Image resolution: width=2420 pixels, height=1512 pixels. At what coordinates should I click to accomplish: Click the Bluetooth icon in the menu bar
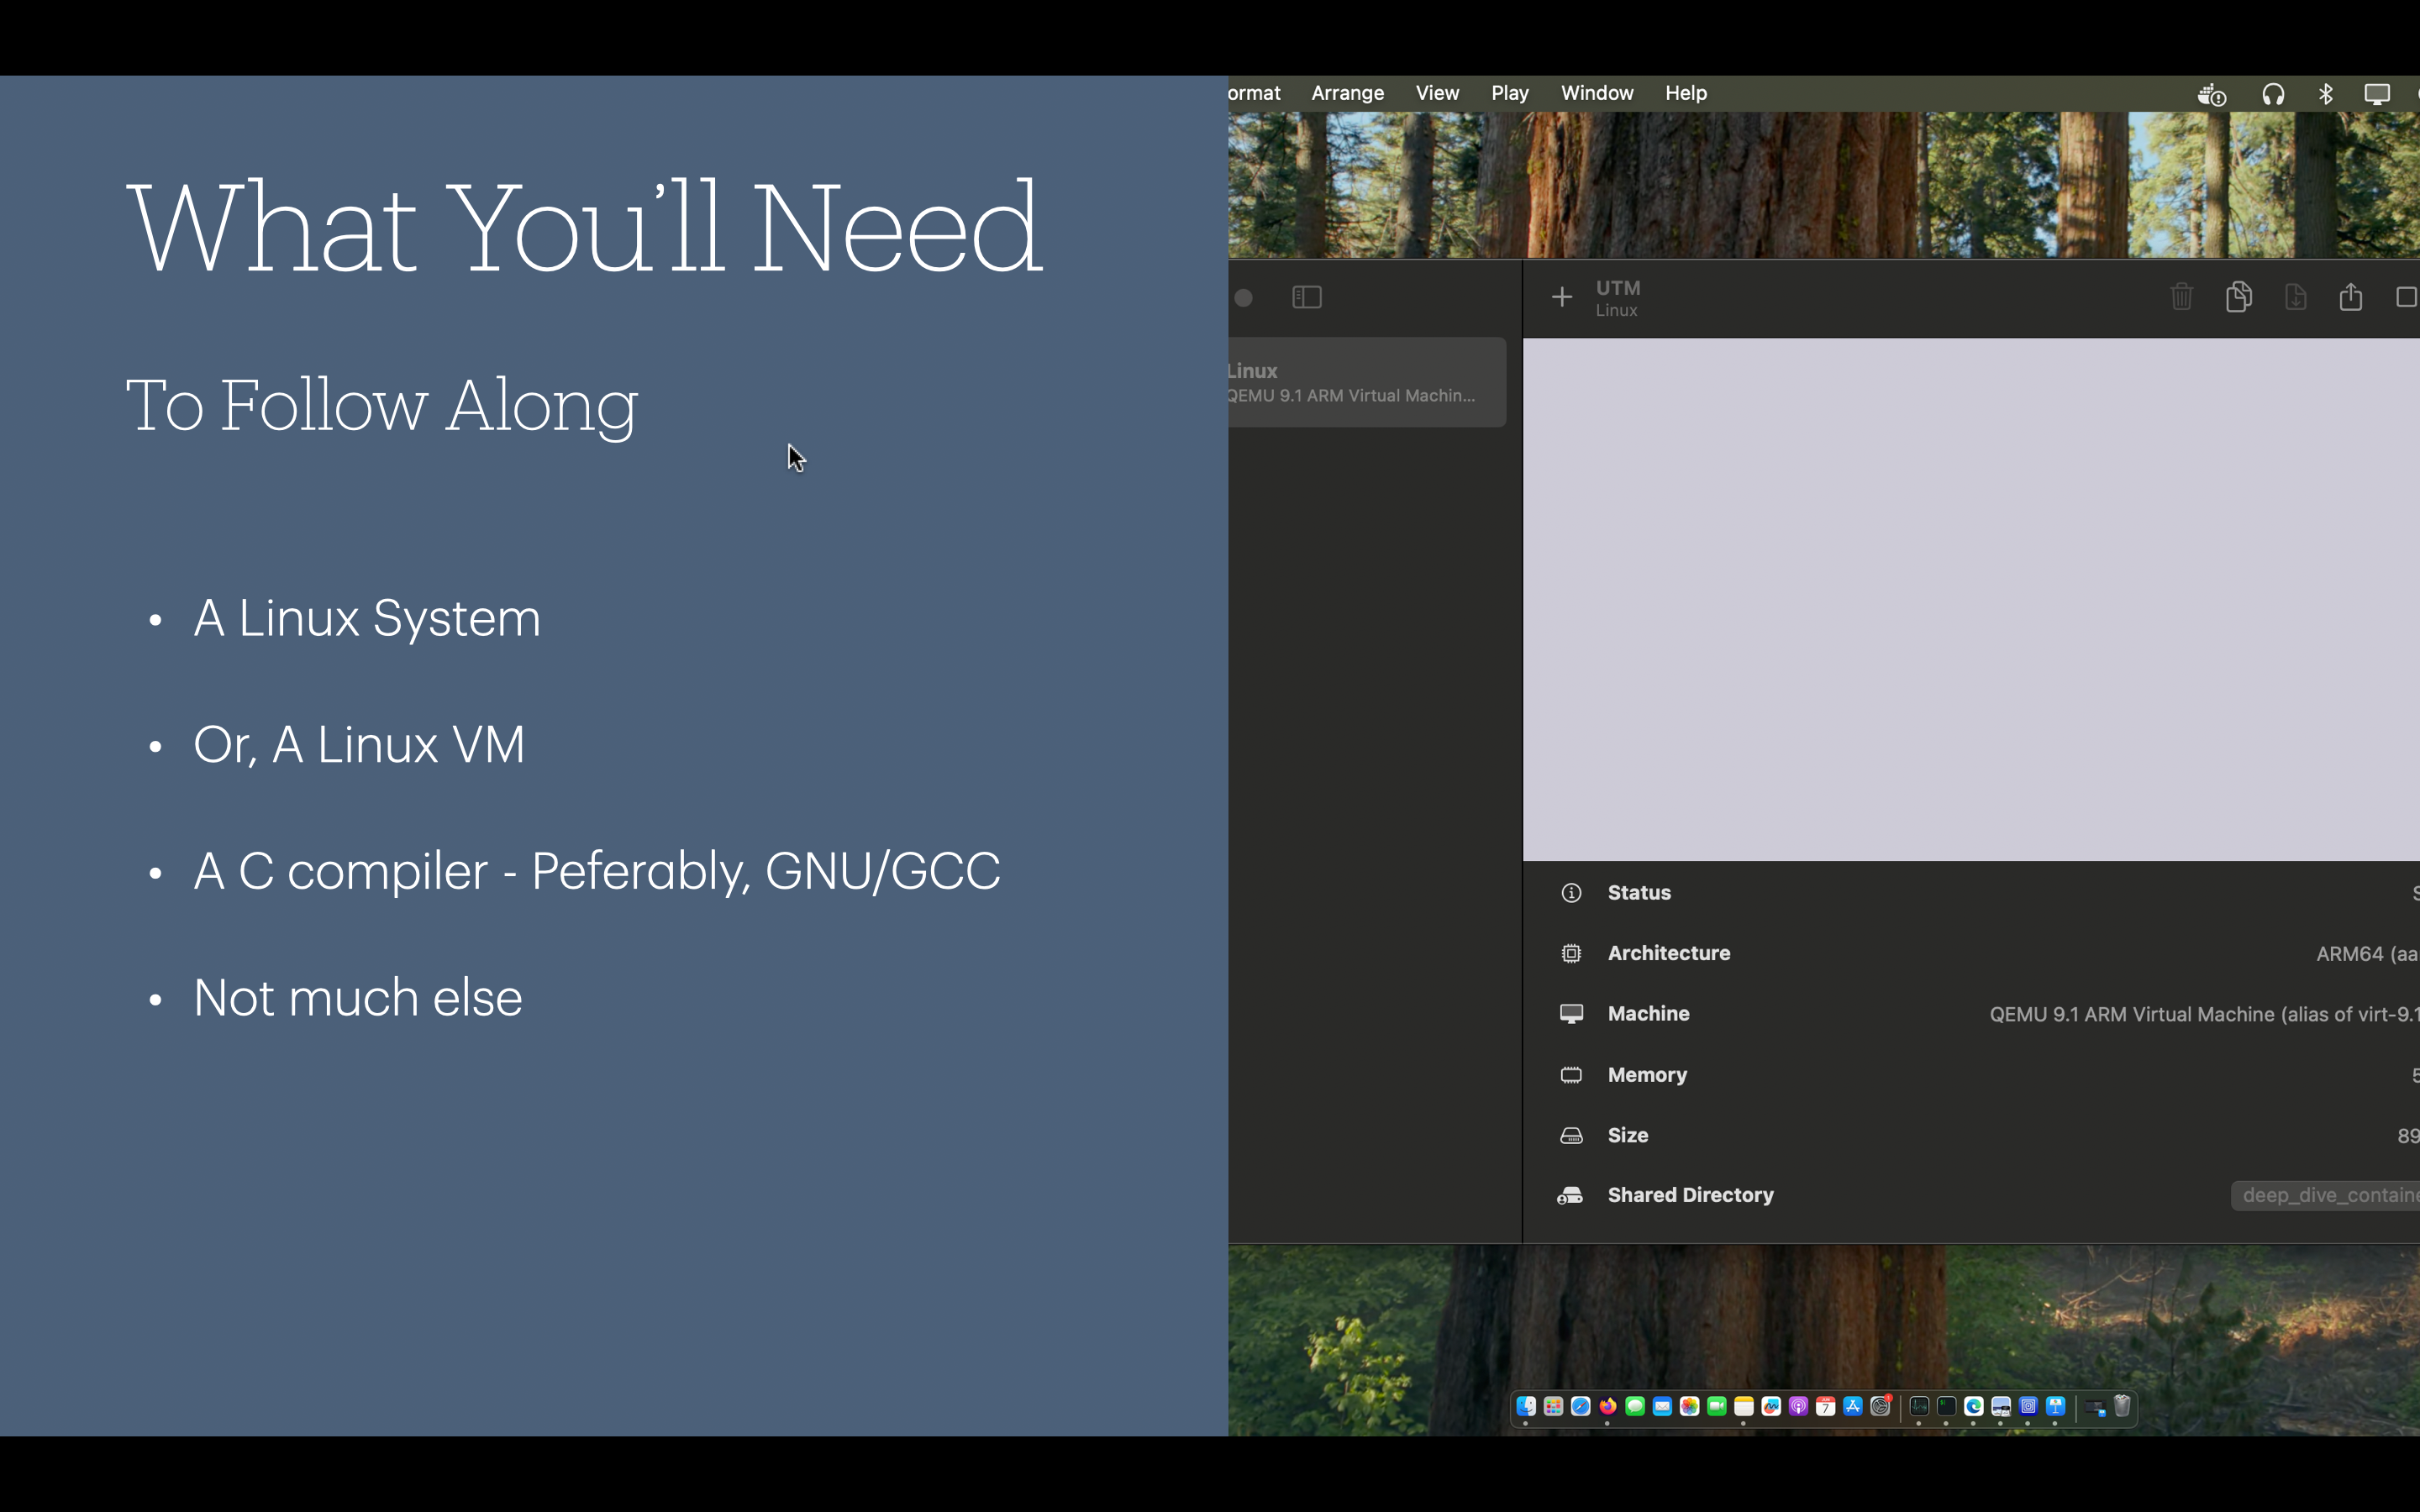(x=2325, y=94)
